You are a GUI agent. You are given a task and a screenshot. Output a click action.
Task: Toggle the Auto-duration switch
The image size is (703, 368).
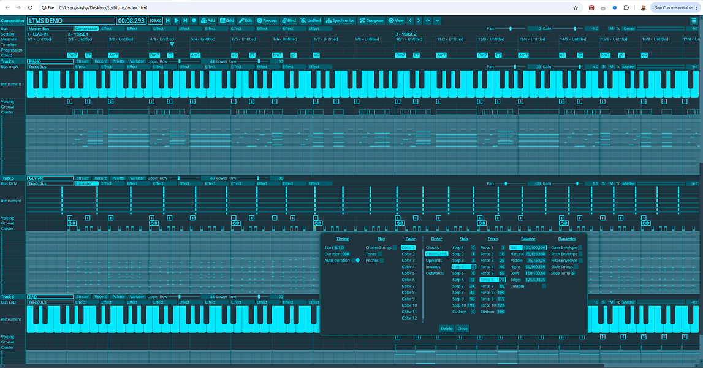tap(355, 260)
